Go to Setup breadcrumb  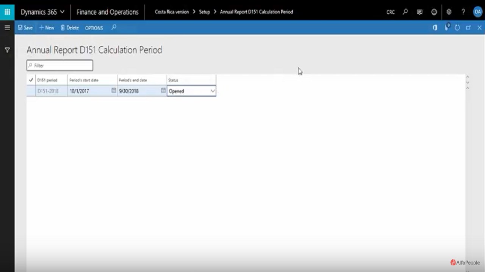204,12
